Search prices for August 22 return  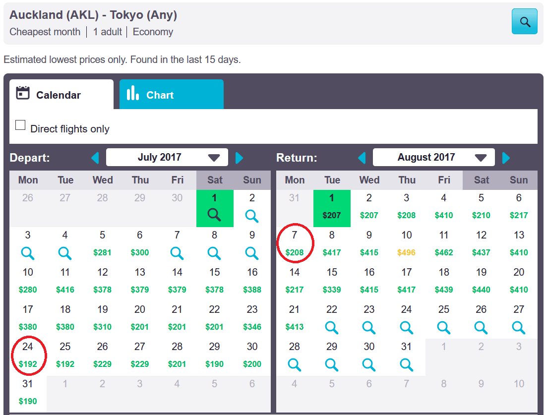332,327
